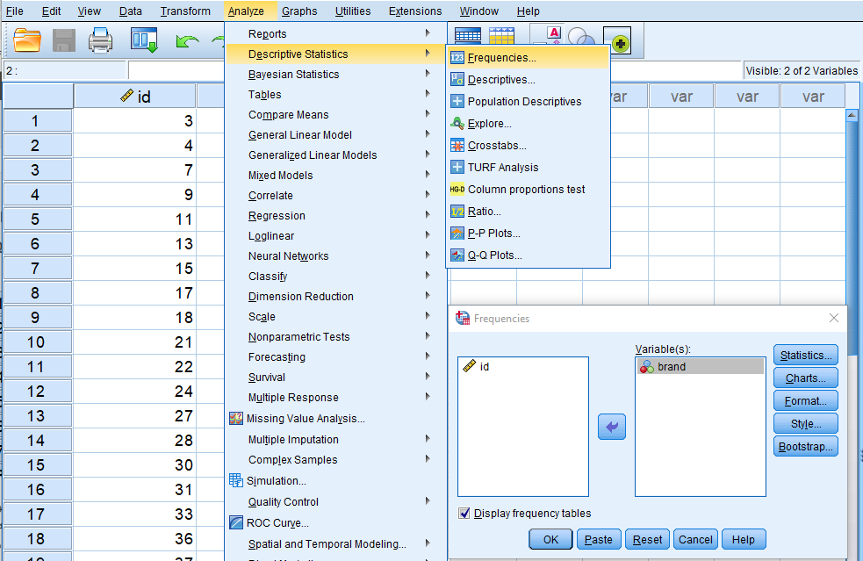Toggle Display frequency tables checkbox
The width and height of the screenshot is (863, 561).
[x=464, y=514]
